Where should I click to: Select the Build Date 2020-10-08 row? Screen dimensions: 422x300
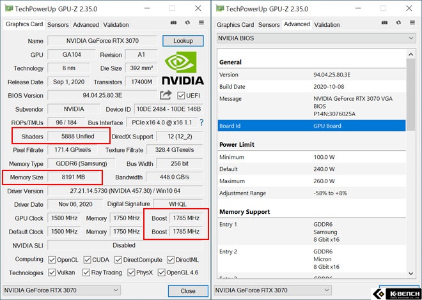tap(311, 86)
